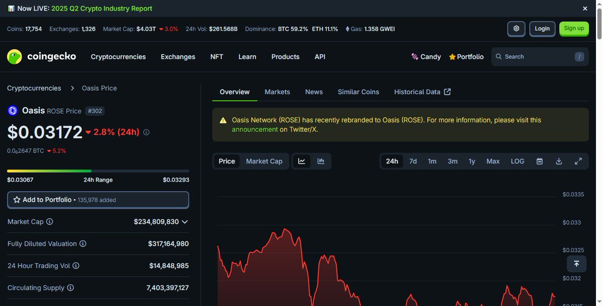Viewport: 603px width, 306px height.
Task: Click the green Sign up button
Action: point(574,29)
